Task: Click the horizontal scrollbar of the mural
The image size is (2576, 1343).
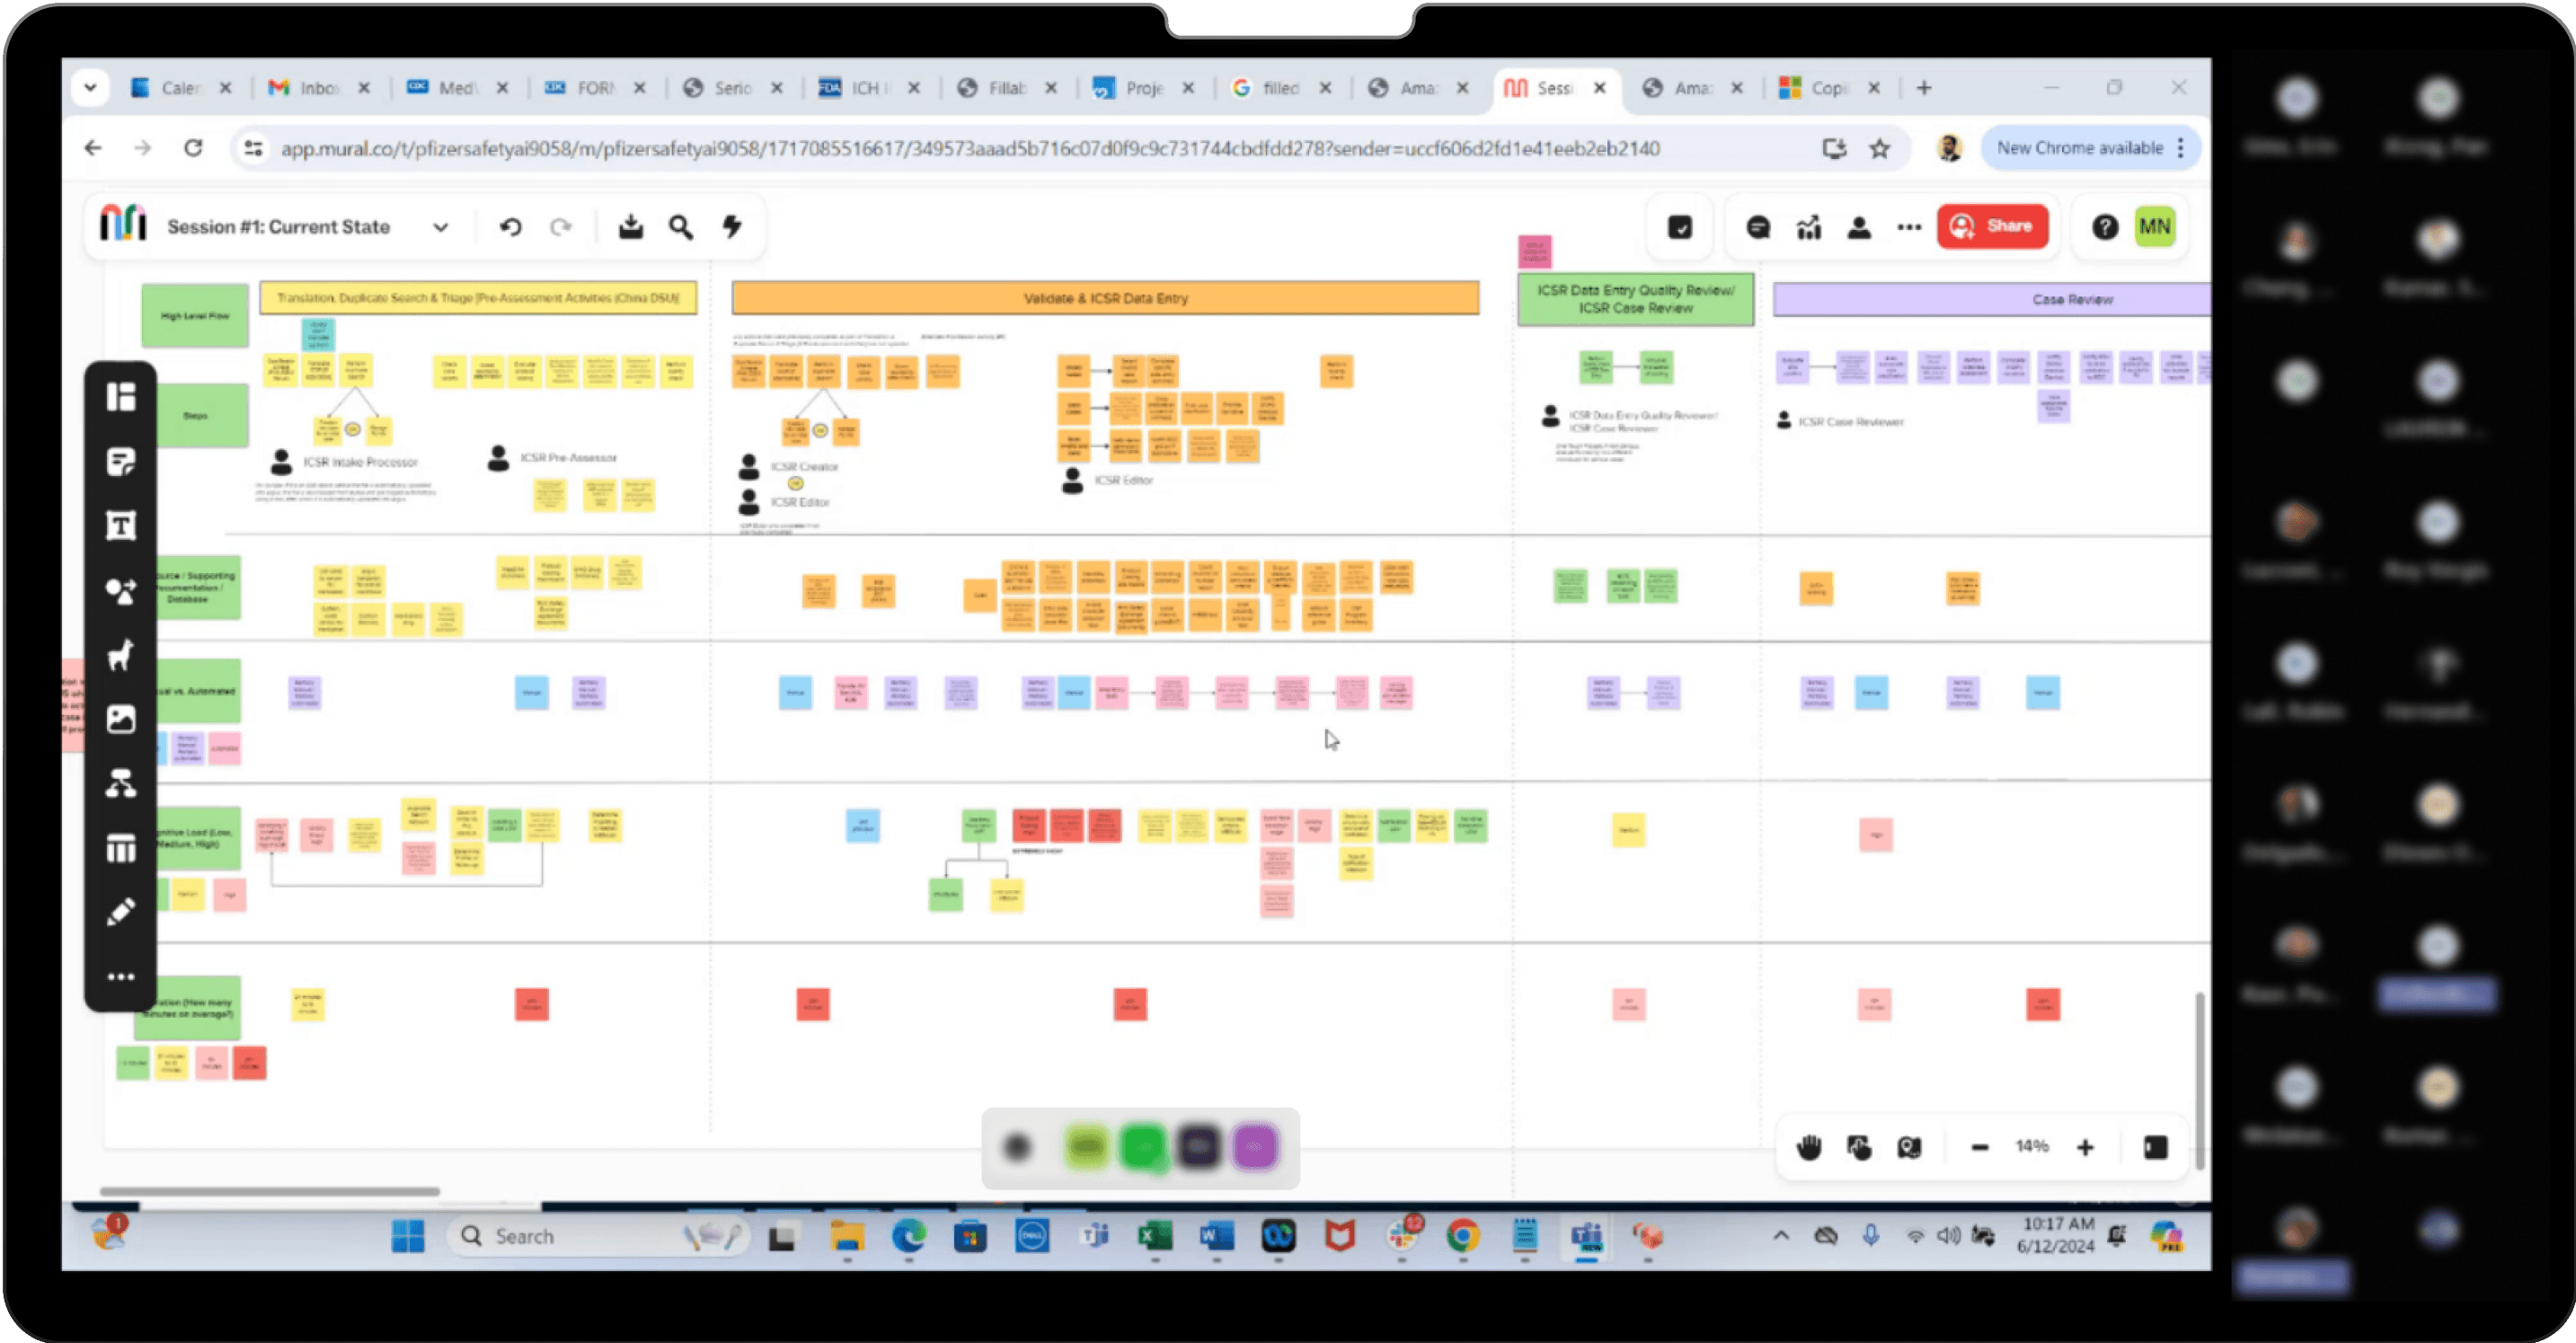Action: click(270, 1191)
